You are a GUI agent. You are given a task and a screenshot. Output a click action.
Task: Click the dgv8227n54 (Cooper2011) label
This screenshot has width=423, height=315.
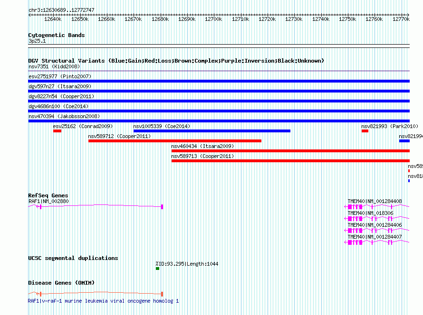click(x=61, y=96)
